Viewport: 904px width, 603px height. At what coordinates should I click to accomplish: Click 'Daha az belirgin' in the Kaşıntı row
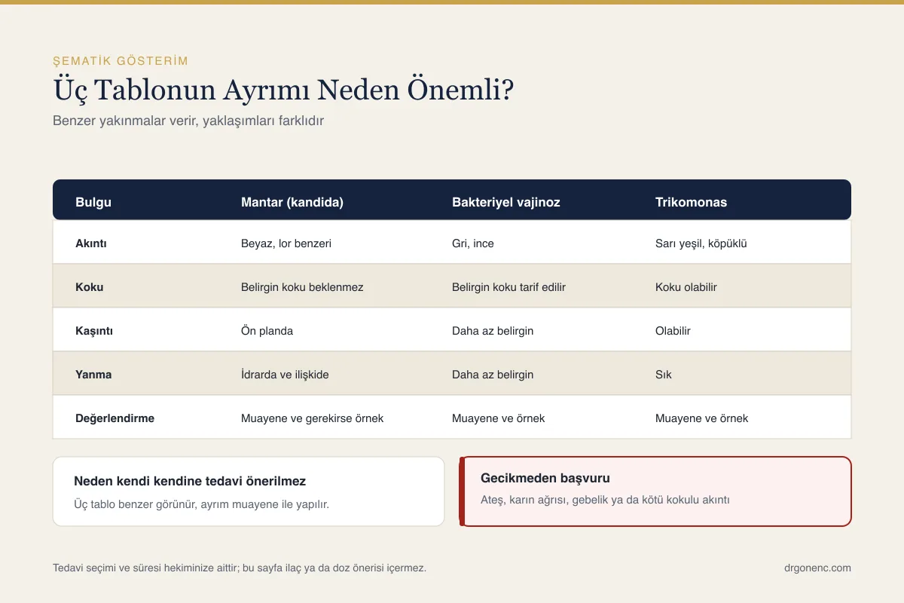point(493,331)
